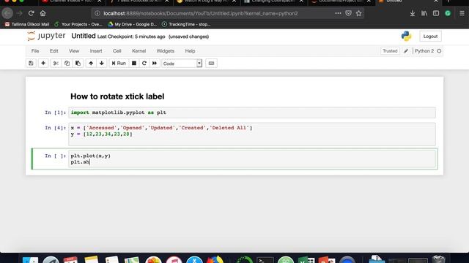Open the browser downloads arrow icon
Viewport: 469px width, 263px height.
click(x=413, y=13)
